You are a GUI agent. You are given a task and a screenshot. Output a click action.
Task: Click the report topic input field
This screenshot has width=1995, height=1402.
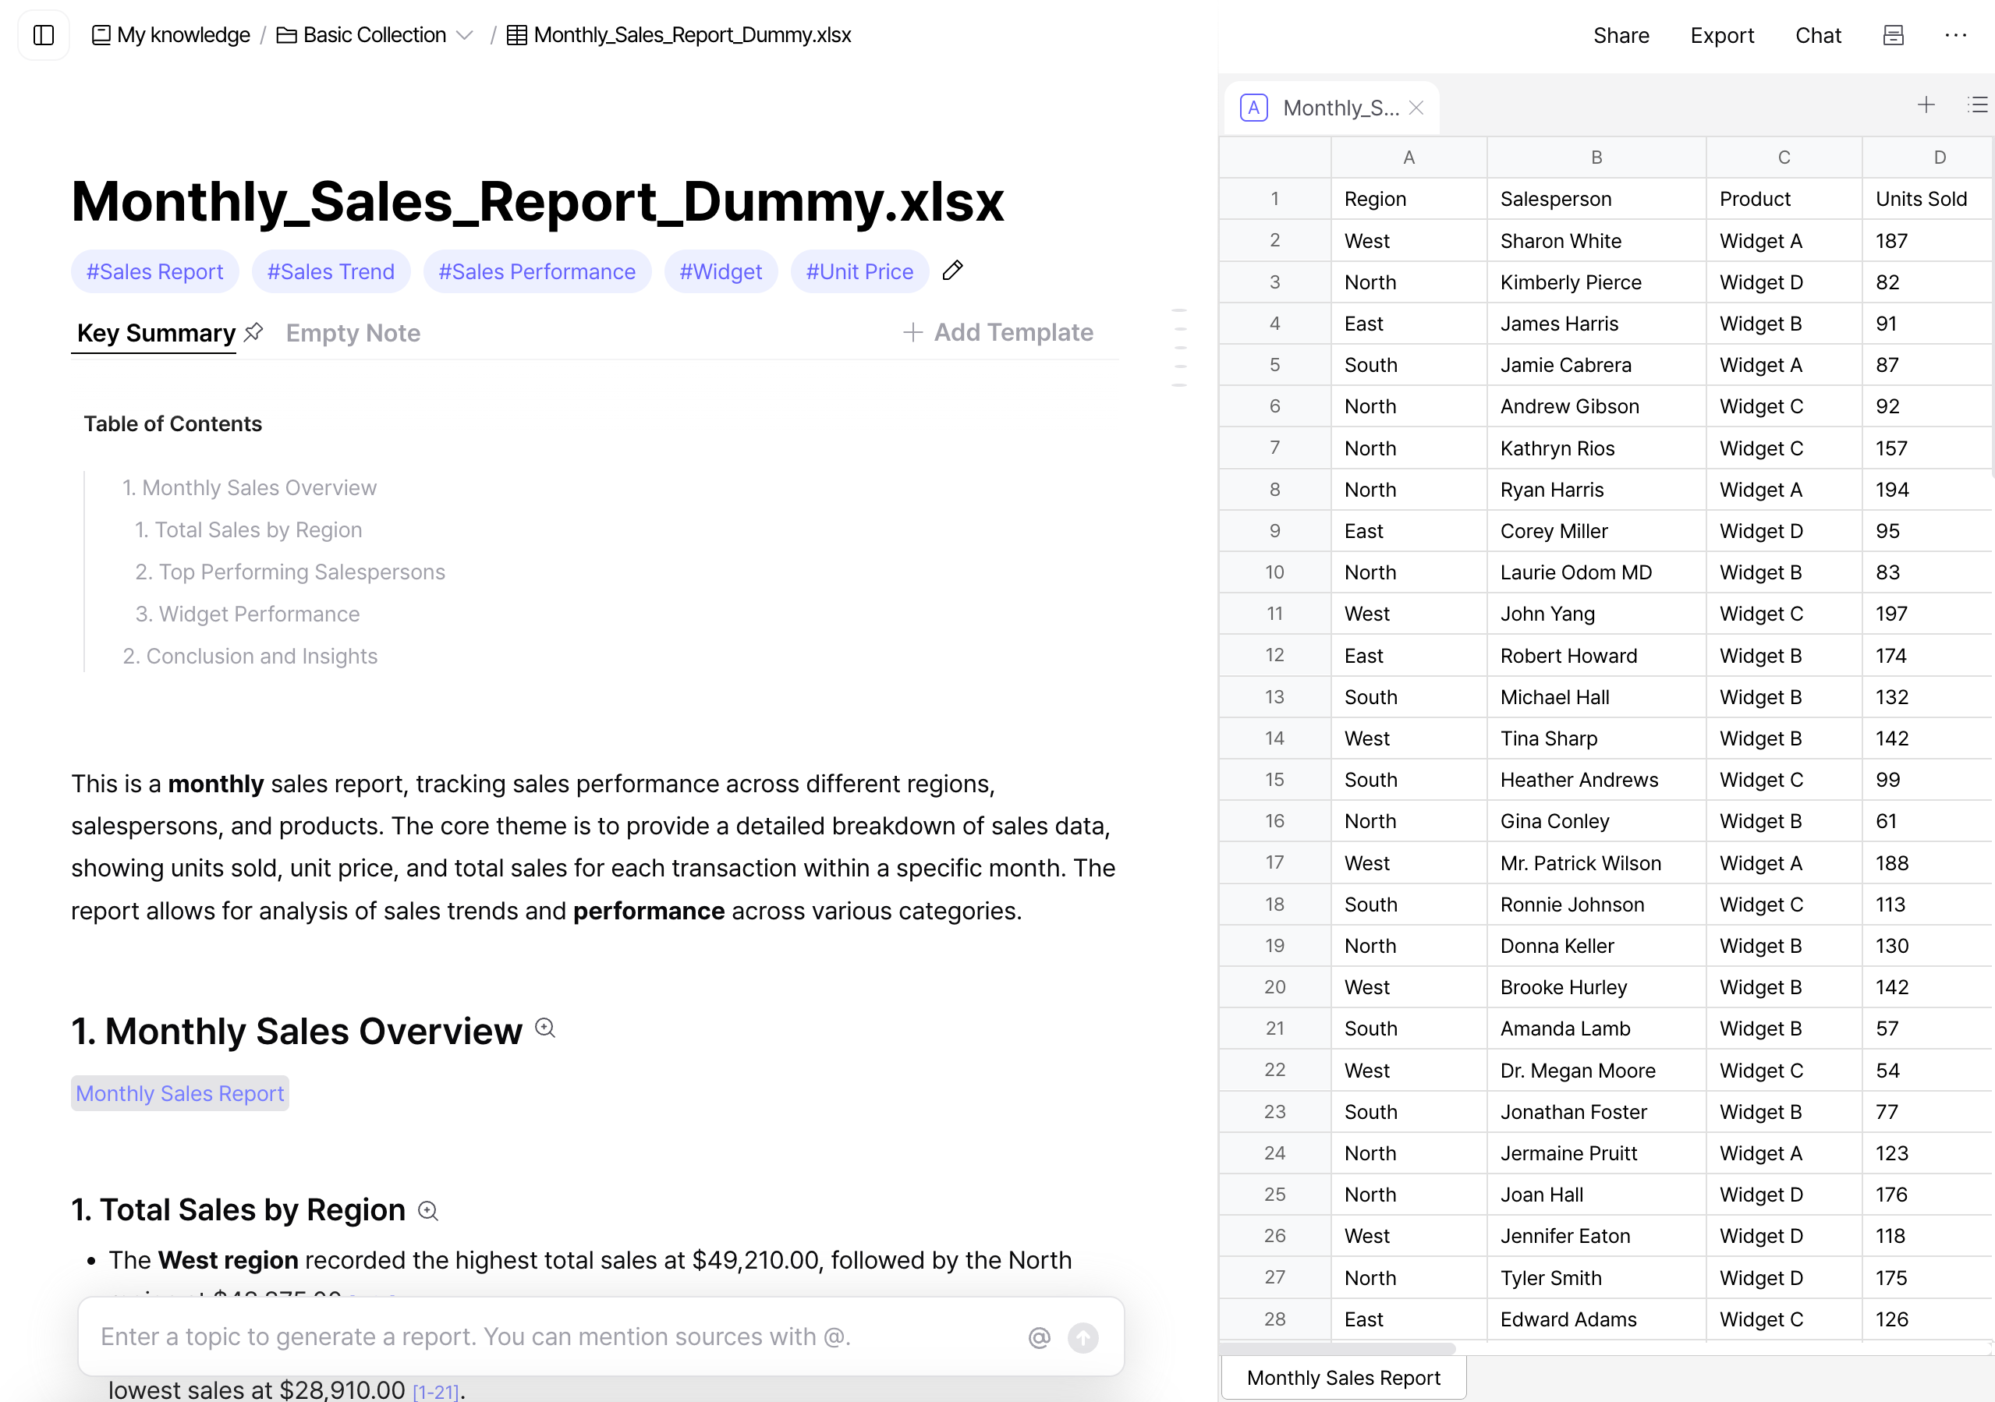click(556, 1337)
